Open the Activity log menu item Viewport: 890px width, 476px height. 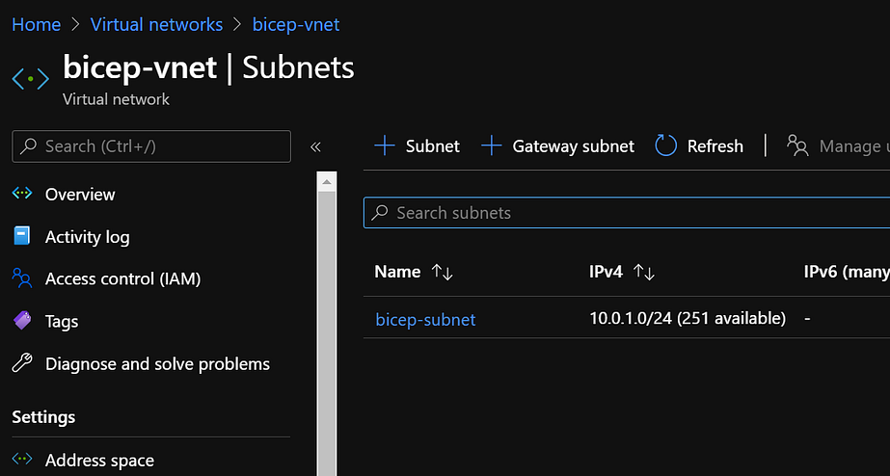tap(87, 236)
